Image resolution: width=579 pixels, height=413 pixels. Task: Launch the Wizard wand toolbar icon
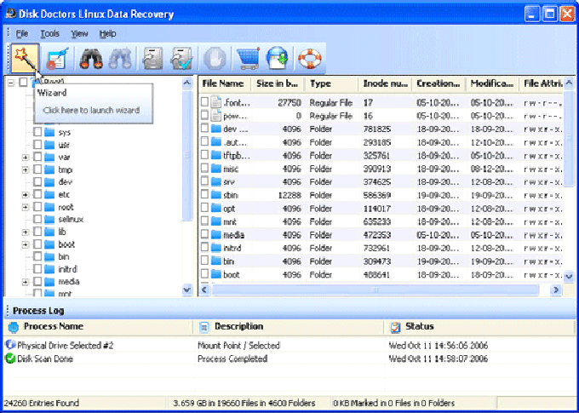pyautogui.click(x=25, y=58)
